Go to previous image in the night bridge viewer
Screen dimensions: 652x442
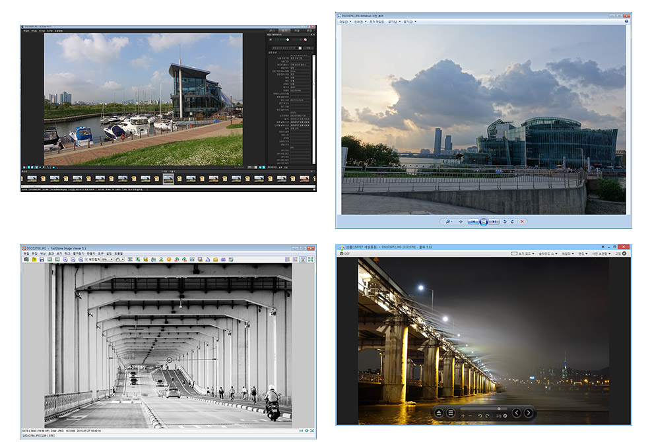pos(517,413)
